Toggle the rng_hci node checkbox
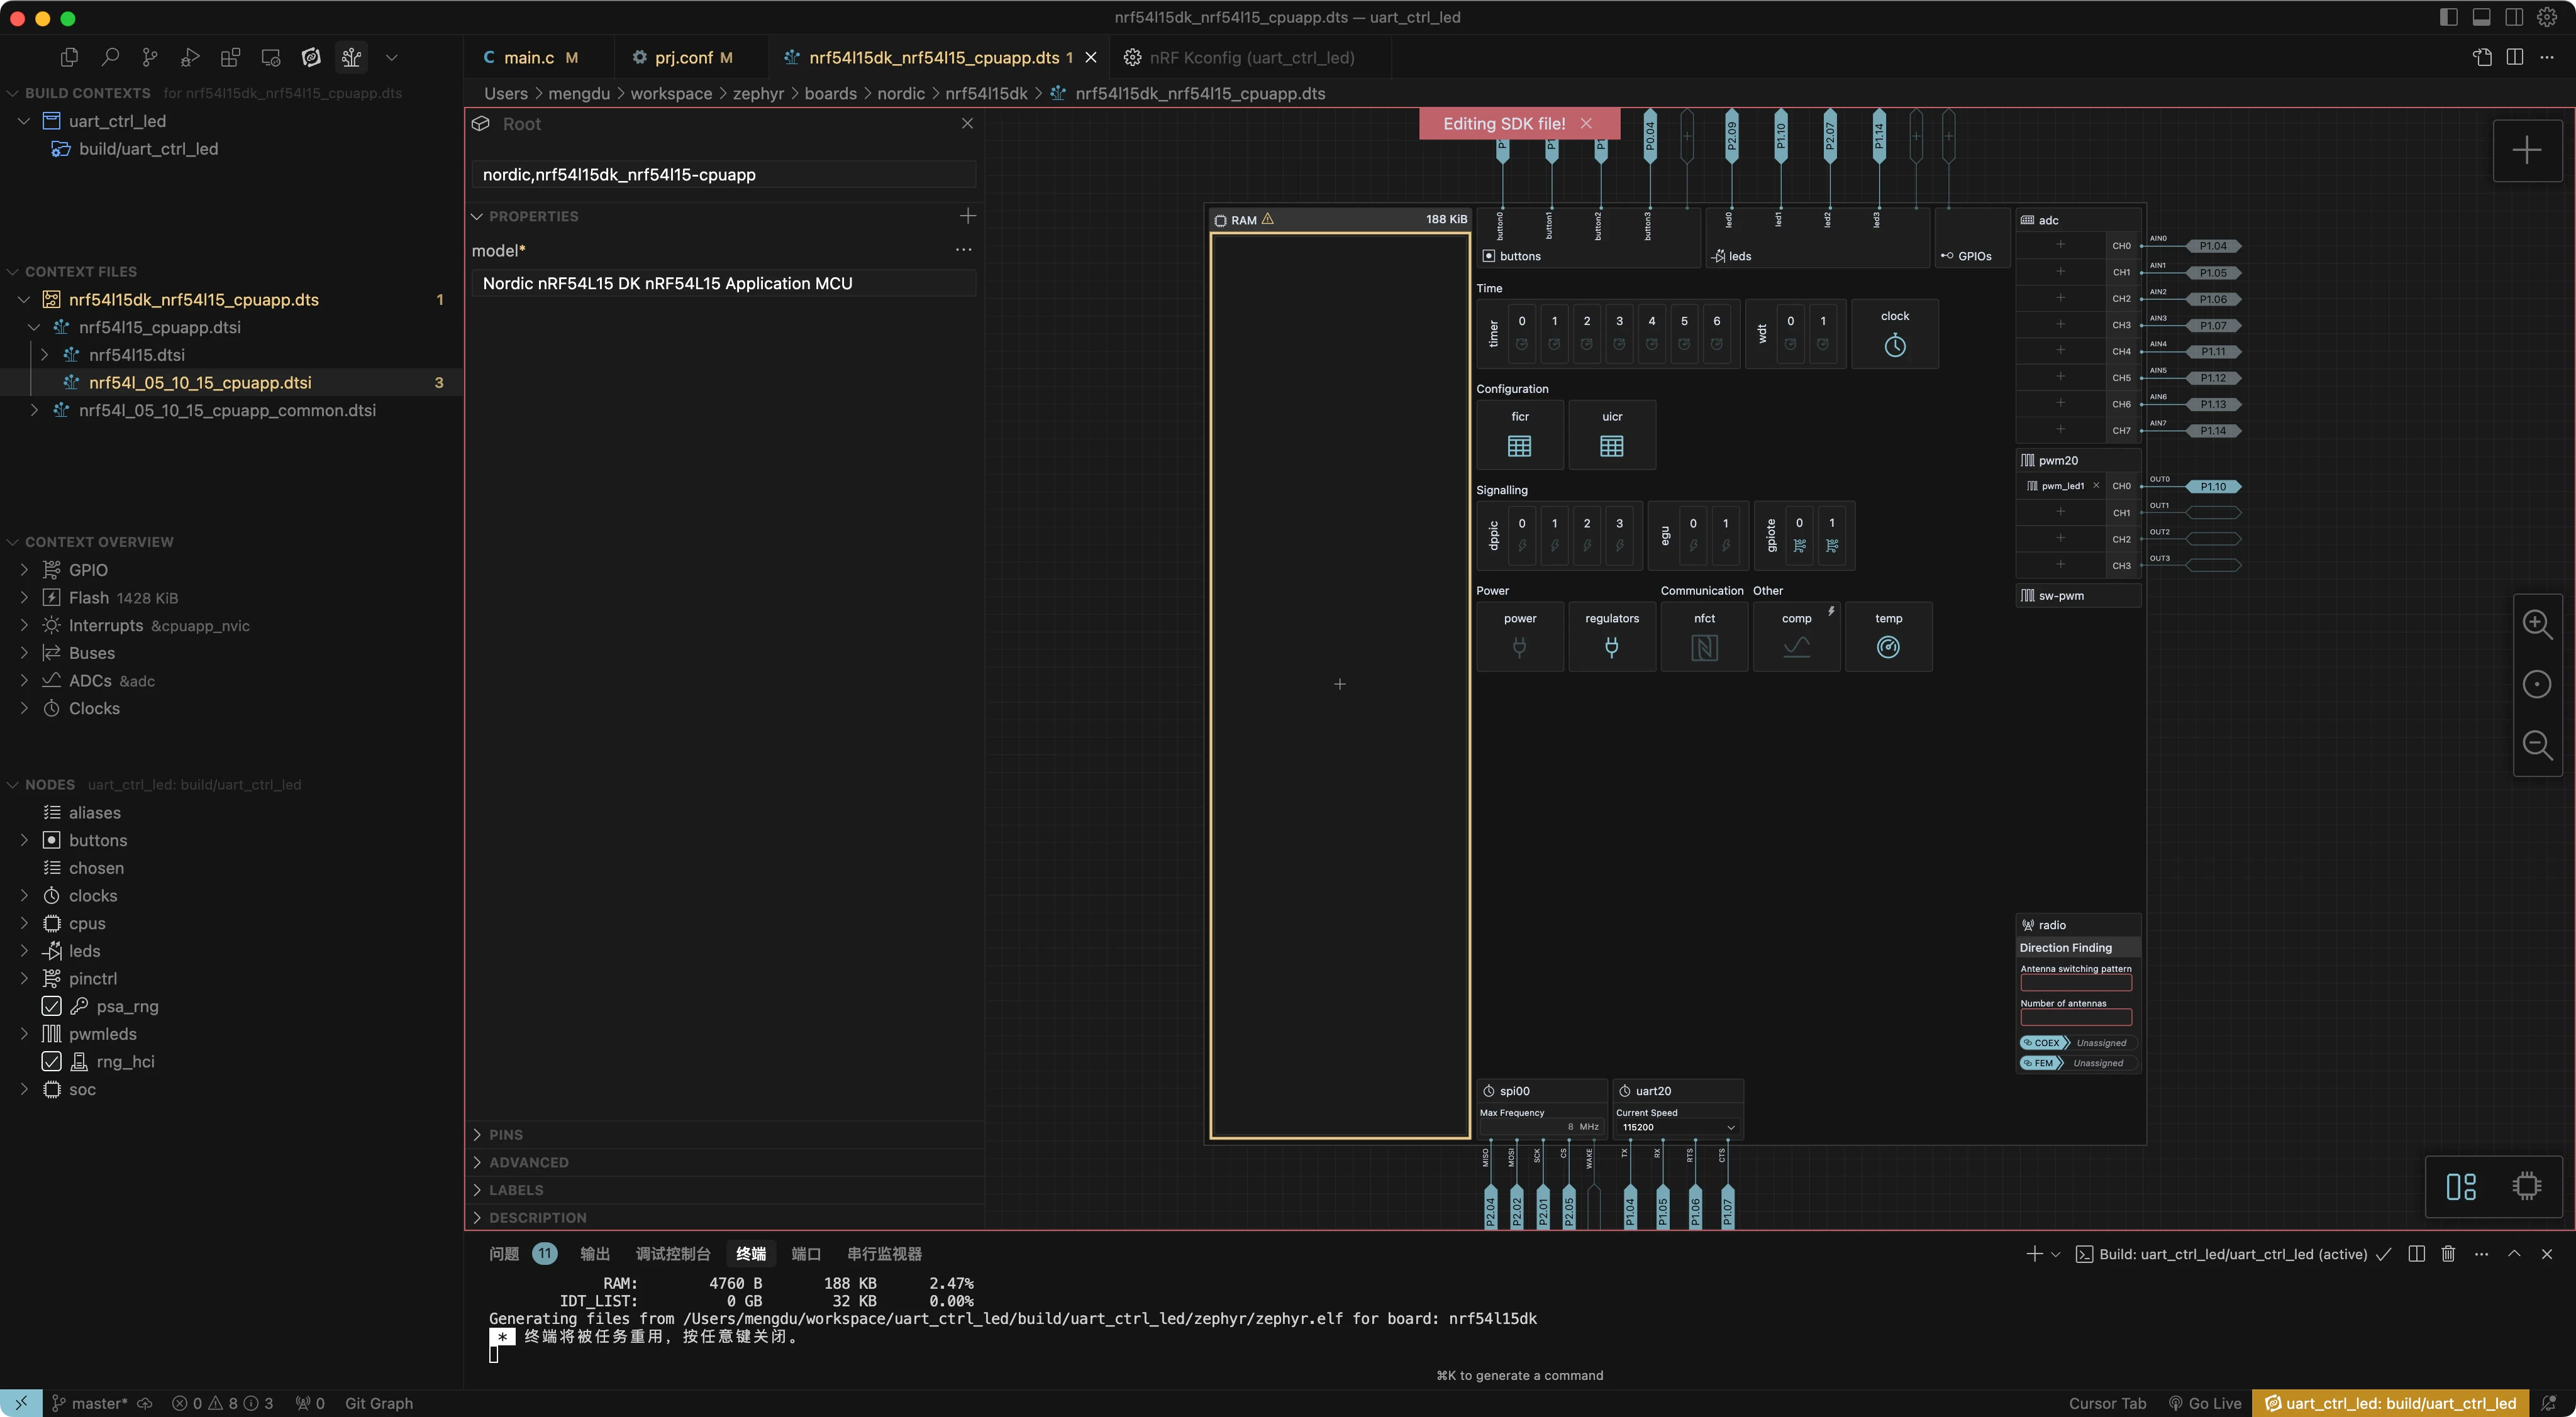The width and height of the screenshot is (2576, 1417). tap(52, 1061)
